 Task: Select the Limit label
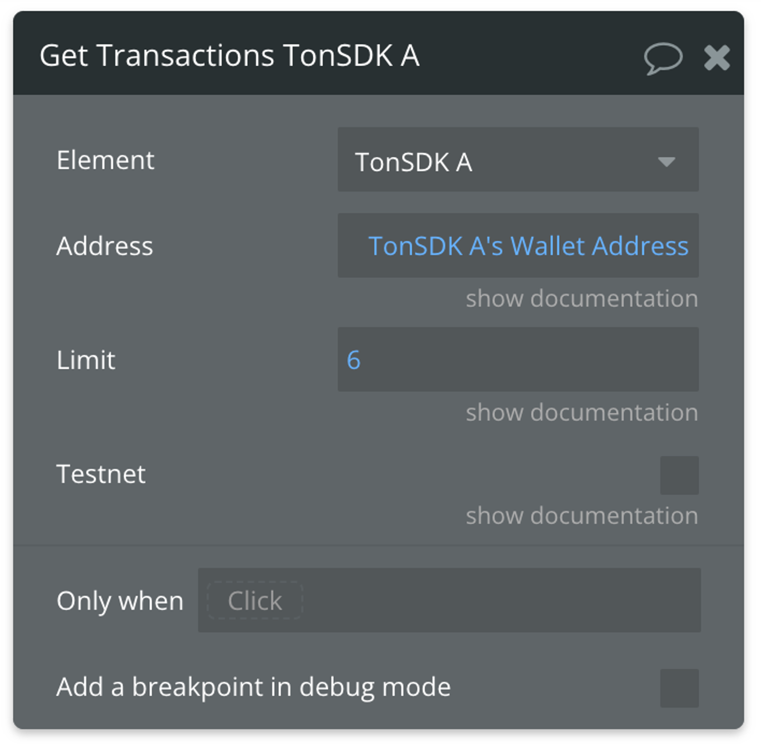[x=85, y=361]
